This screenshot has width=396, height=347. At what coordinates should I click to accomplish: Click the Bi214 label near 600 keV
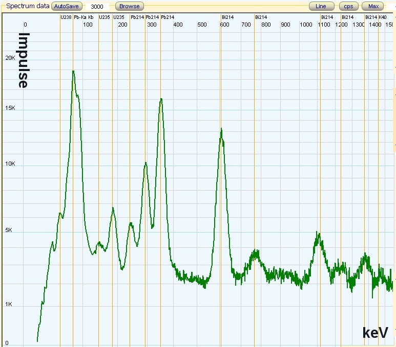pyautogui.click(x=227, y=17)
